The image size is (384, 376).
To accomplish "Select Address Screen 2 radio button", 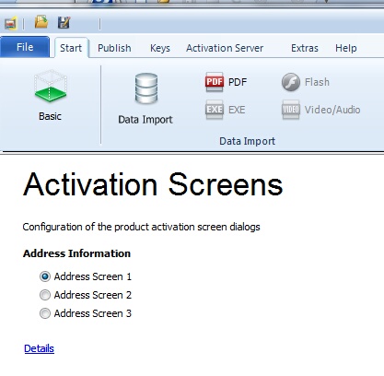I will point(45,295).
